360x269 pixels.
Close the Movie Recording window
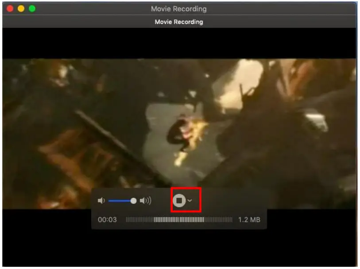tap(10, 9)
